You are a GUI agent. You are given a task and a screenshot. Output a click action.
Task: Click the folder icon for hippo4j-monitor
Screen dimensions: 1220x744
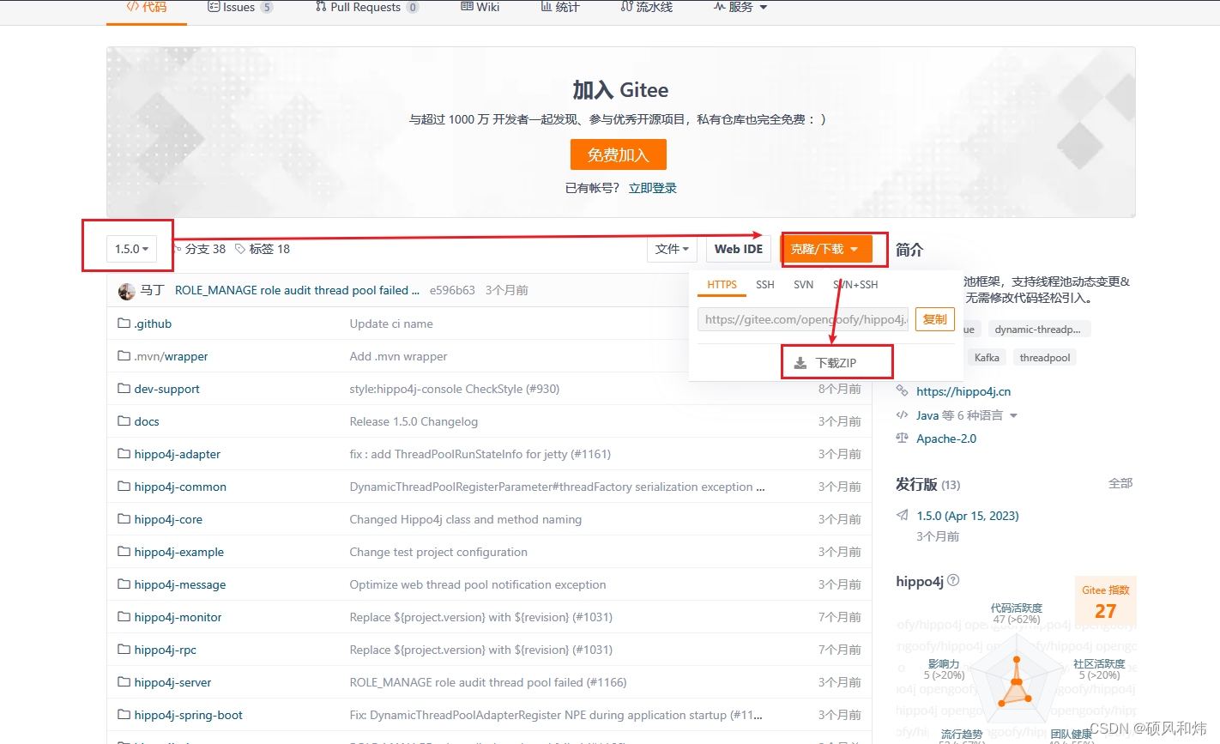124,616
